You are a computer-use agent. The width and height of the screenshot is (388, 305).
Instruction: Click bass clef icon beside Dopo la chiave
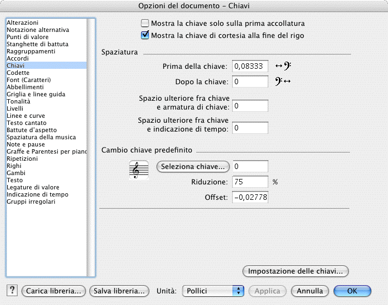(283, 82)
